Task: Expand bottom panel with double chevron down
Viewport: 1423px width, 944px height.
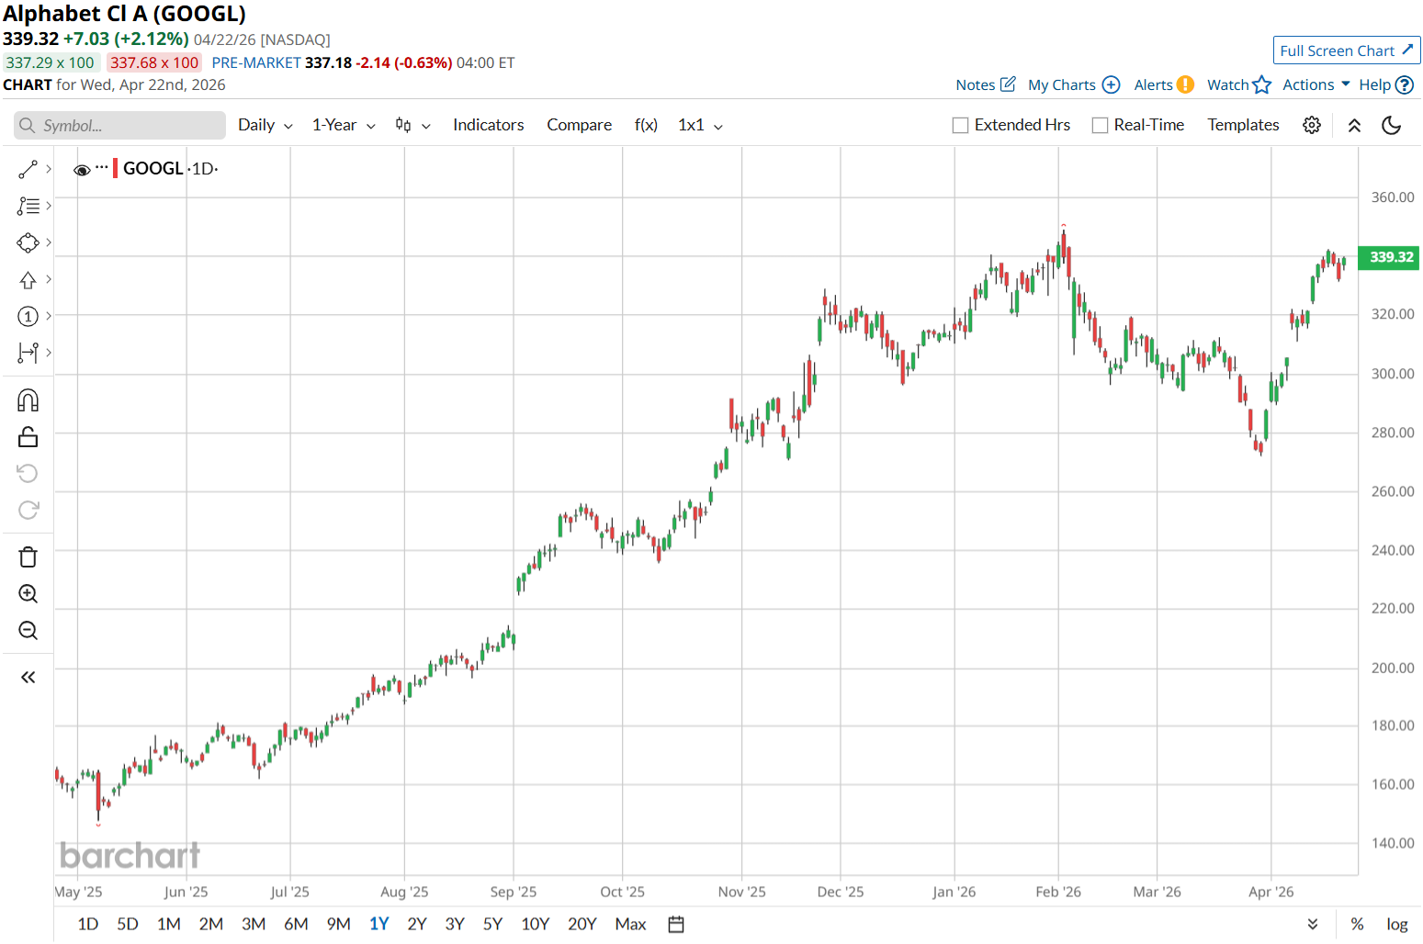Action: point(1313,924)
